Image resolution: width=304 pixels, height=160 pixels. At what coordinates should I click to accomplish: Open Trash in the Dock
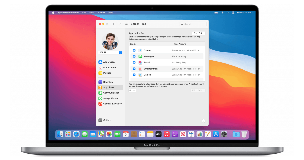tap(244, 134)
